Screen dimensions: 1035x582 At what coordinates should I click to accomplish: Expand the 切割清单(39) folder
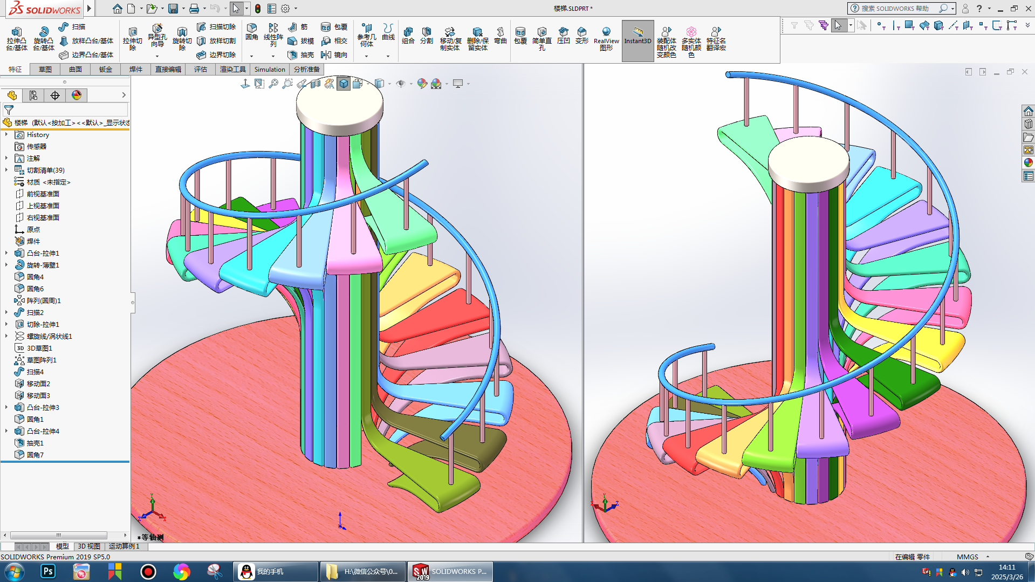pyautogui.click(x=6, y=170)
